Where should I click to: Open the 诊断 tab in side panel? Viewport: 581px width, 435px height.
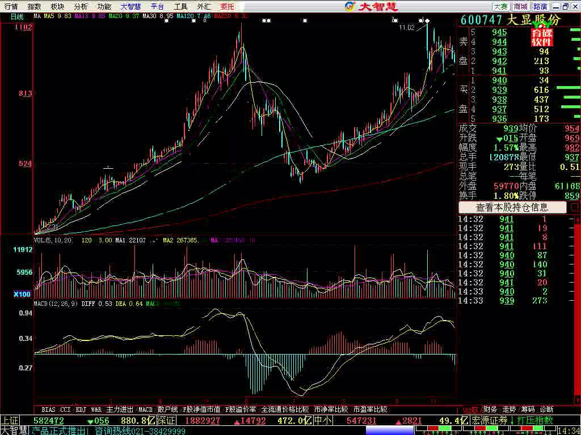point(546,409)
